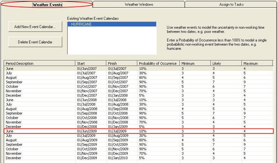Click the Delete Event Calendar button
Image resolution: width=278 pixels, height=163 pixels.
(x=35, y=42)
